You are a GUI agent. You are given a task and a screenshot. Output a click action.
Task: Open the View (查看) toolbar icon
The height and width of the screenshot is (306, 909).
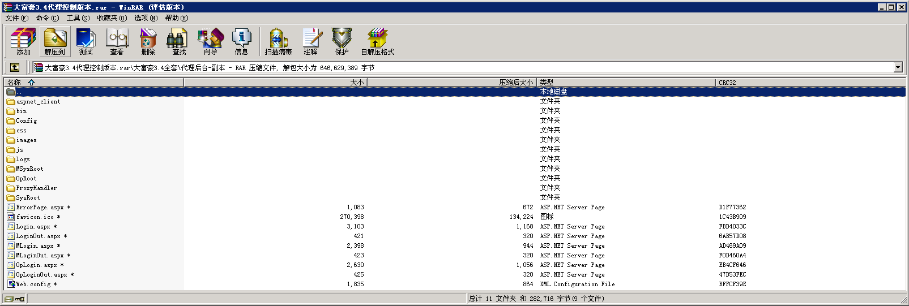[x=117, y=42]
